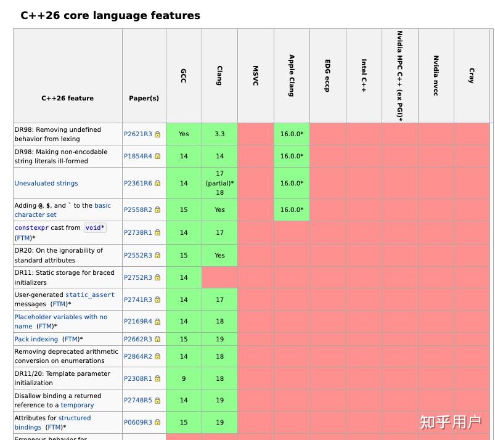Open the temporary link
This screenshot has height=440, width=495.
click(77, 405)
